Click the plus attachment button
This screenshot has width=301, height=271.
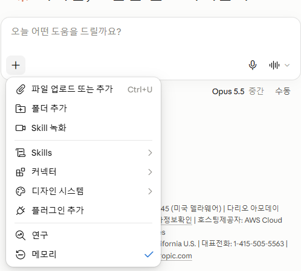click(16, 65)
